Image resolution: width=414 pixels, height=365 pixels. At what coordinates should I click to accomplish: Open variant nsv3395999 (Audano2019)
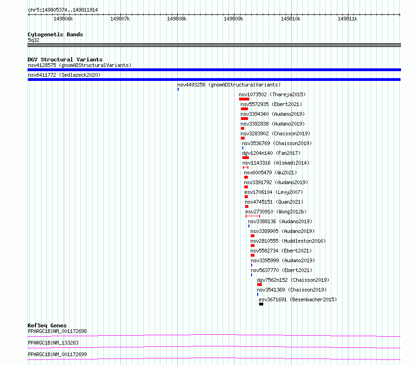283,260
